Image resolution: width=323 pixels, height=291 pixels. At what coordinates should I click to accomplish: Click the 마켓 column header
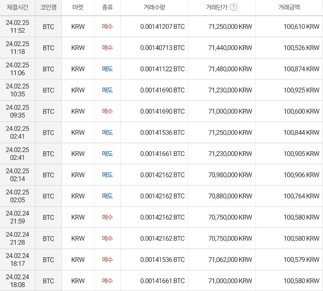click(78, 8)
